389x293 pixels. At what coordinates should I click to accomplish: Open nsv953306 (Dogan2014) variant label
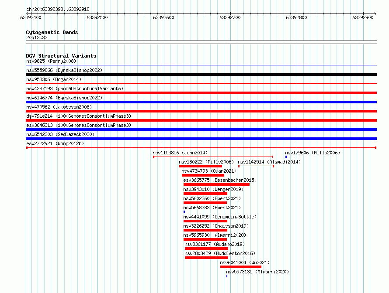54,79
